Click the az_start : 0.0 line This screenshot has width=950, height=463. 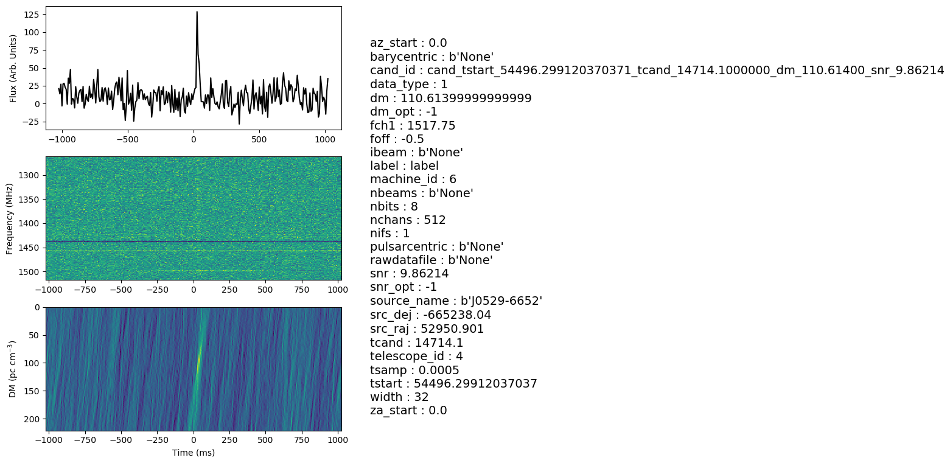click(408, 43)
